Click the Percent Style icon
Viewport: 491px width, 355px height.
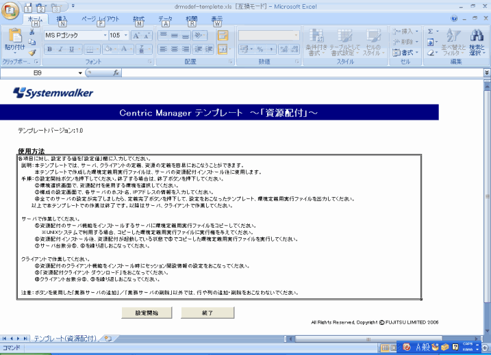260,49
